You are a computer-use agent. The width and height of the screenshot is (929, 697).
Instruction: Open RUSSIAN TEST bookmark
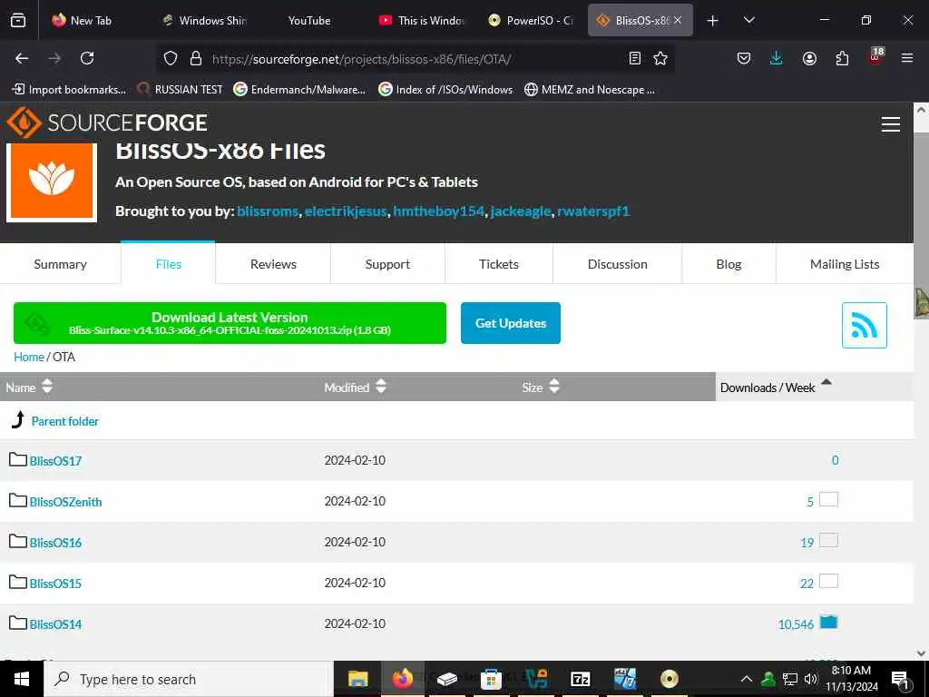180,90
